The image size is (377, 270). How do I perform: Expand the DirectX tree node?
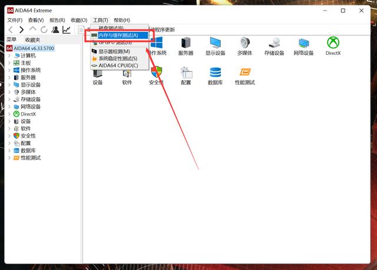click(x=9, y=114)
